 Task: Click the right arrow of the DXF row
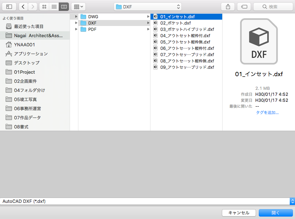coord(148,23)
